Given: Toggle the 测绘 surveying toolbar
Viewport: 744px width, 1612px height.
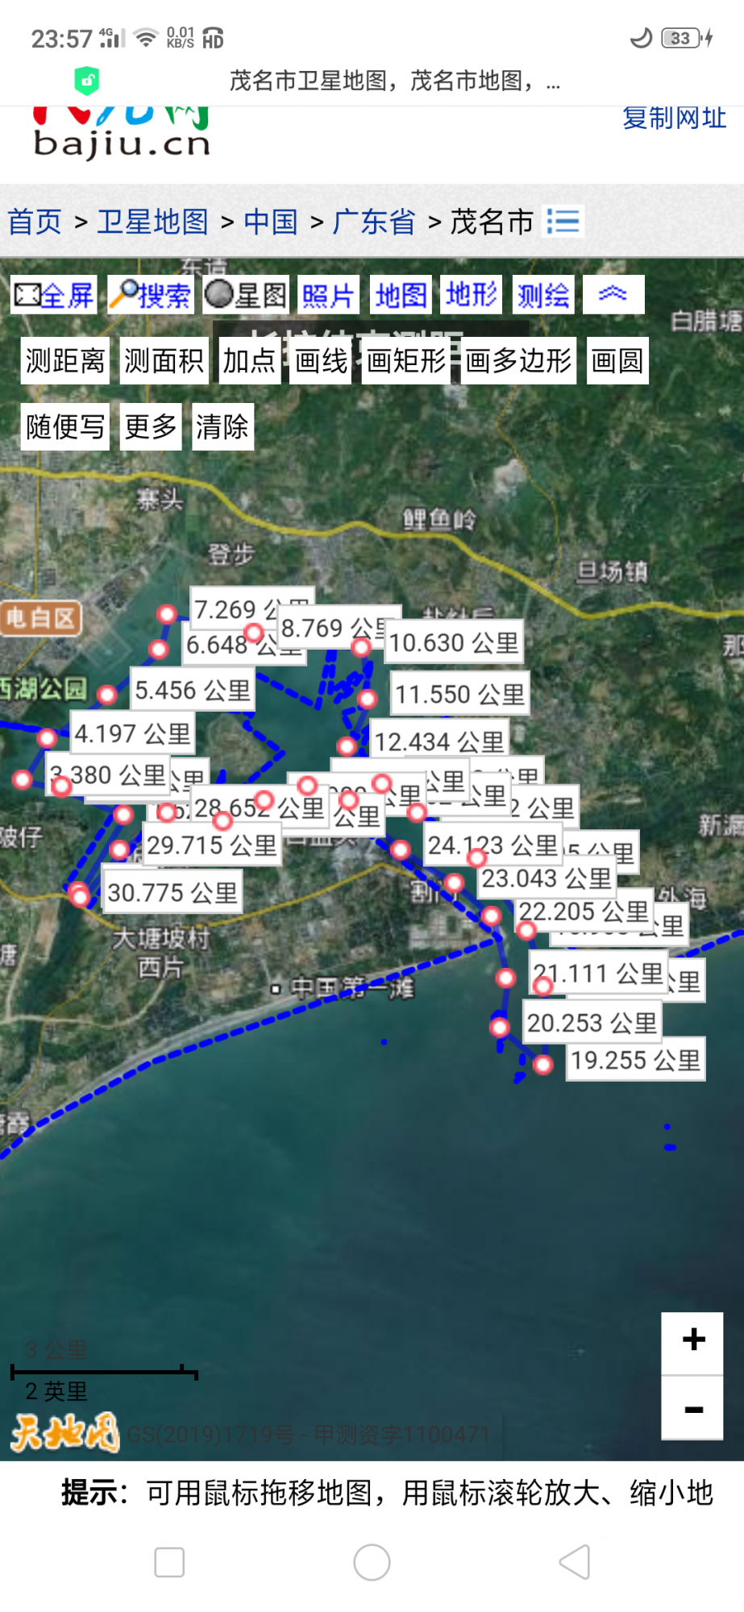Looking at the screenshot, I should (543, 295).
